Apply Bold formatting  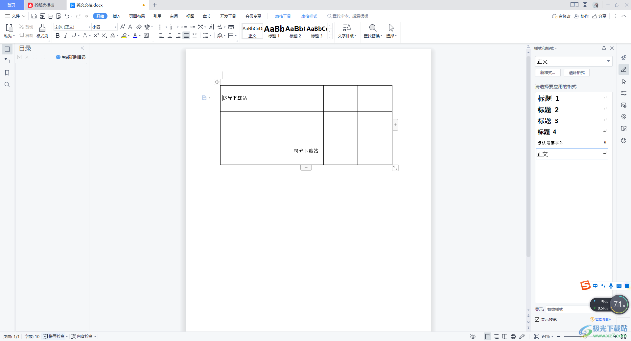point(58,35)
